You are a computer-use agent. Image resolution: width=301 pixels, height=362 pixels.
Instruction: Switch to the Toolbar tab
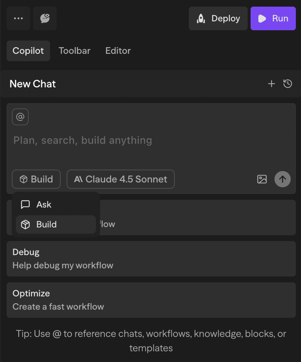click(74, 51)
